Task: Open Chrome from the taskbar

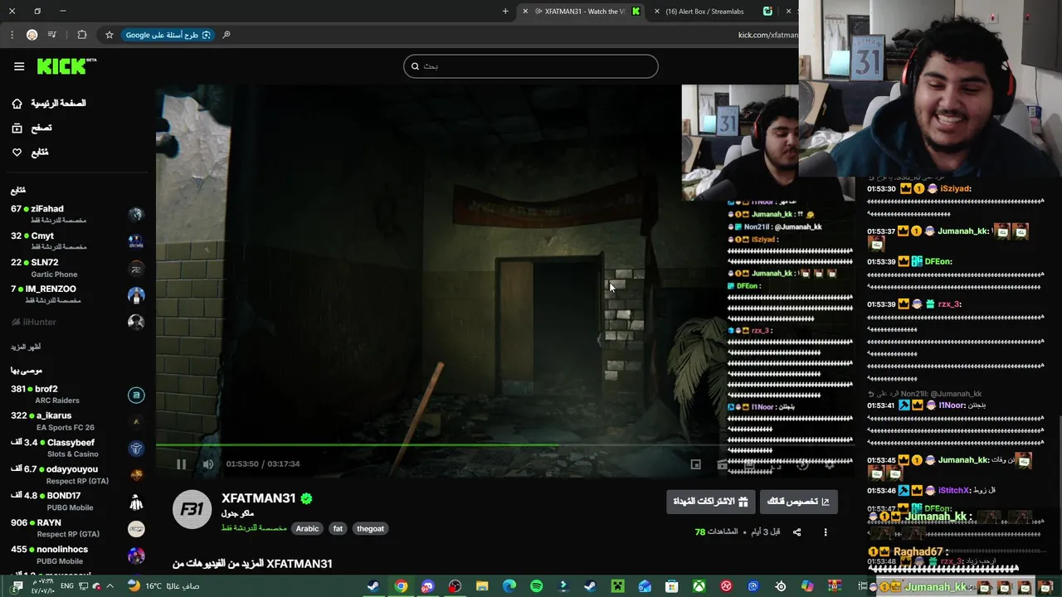Action: pyautogui.click(x=401, y=586)
